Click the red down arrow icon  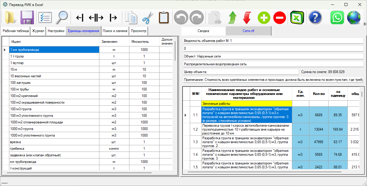247,18
